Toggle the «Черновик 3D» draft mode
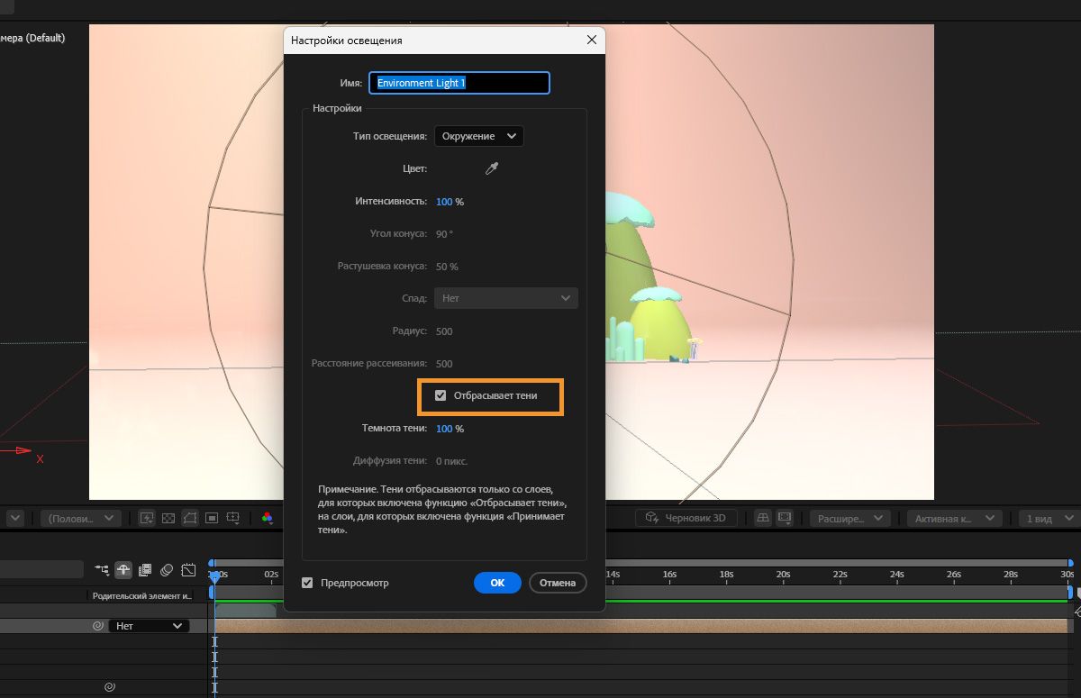Viewport: 1081px width, 698px height. (686, 518)
